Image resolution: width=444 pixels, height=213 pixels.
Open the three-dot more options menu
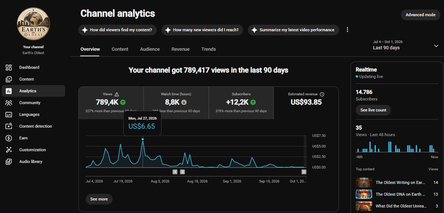point(347,30)
